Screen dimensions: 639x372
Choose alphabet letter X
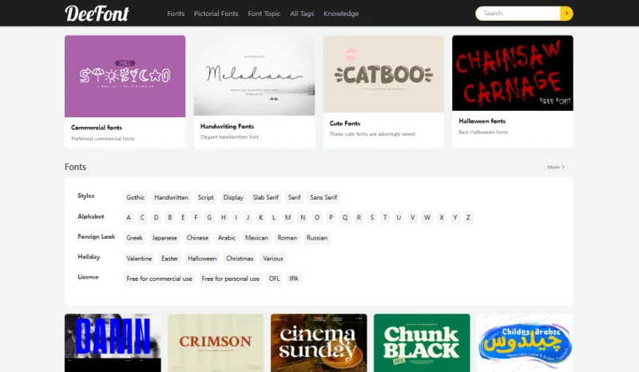point(442,218)
